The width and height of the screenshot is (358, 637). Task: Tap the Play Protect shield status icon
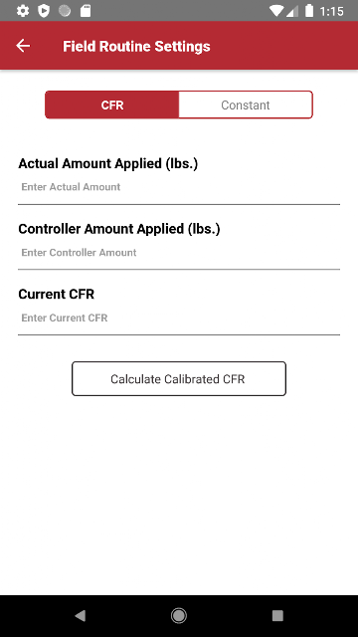click(44, 11)
